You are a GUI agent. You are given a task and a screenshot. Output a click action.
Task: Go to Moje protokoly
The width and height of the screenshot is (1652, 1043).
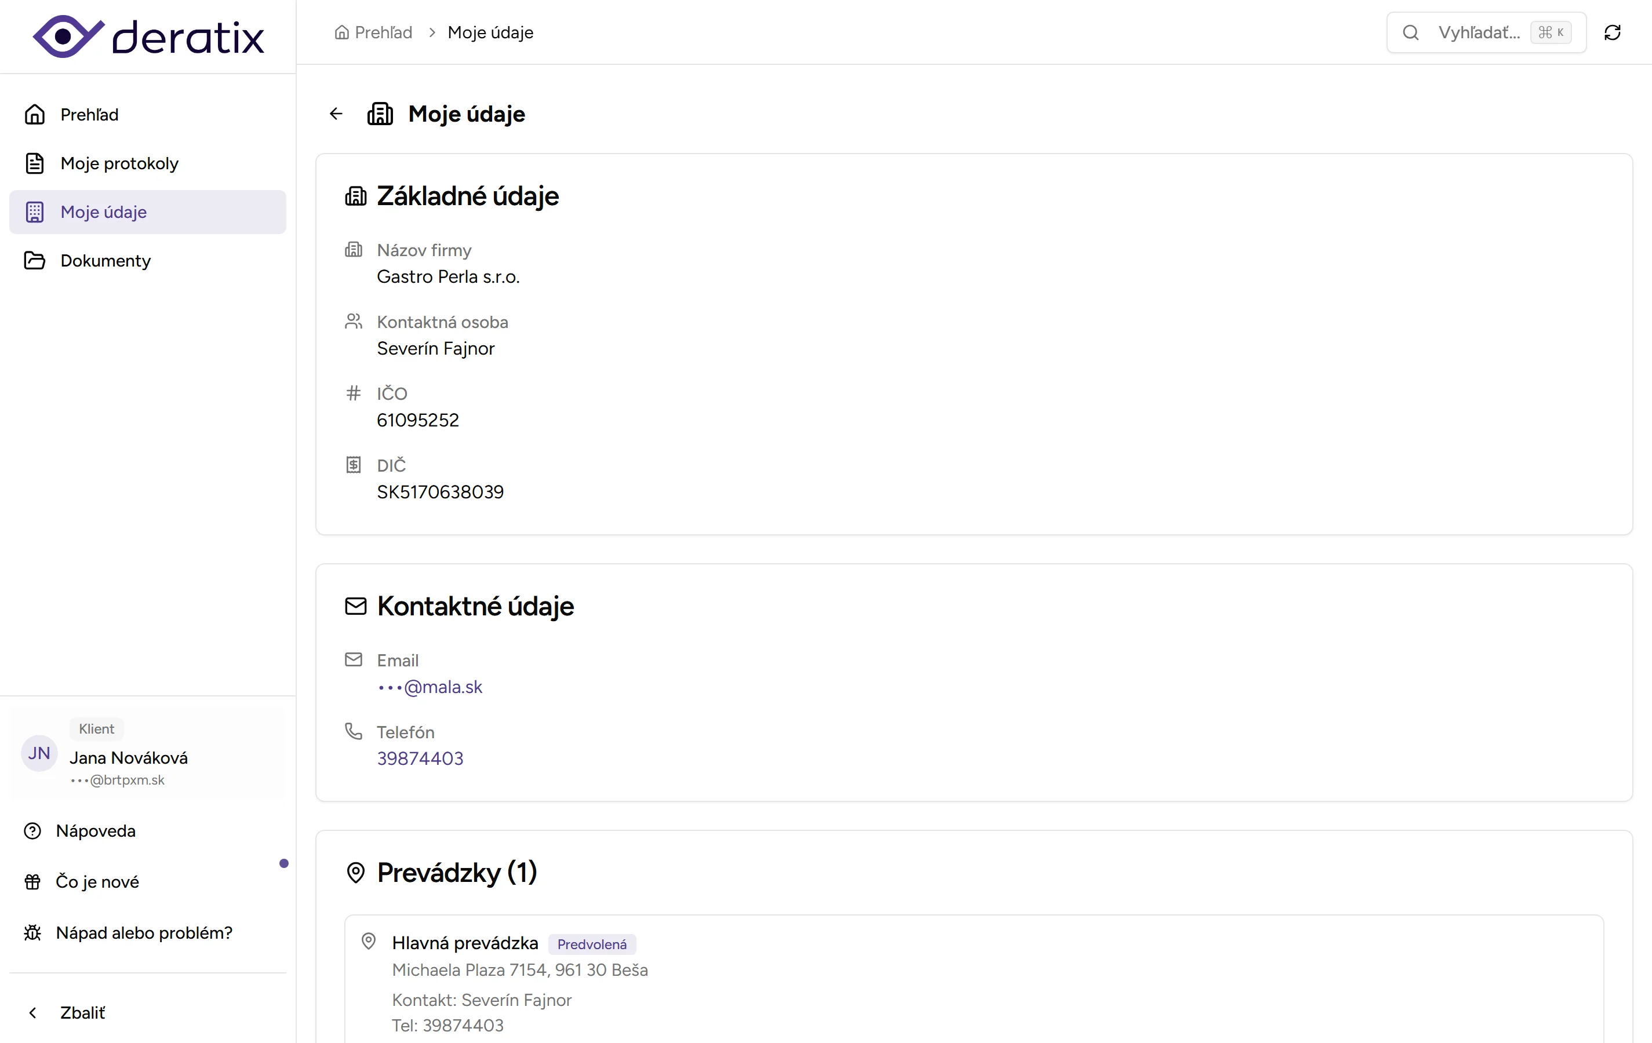point(119,163)
